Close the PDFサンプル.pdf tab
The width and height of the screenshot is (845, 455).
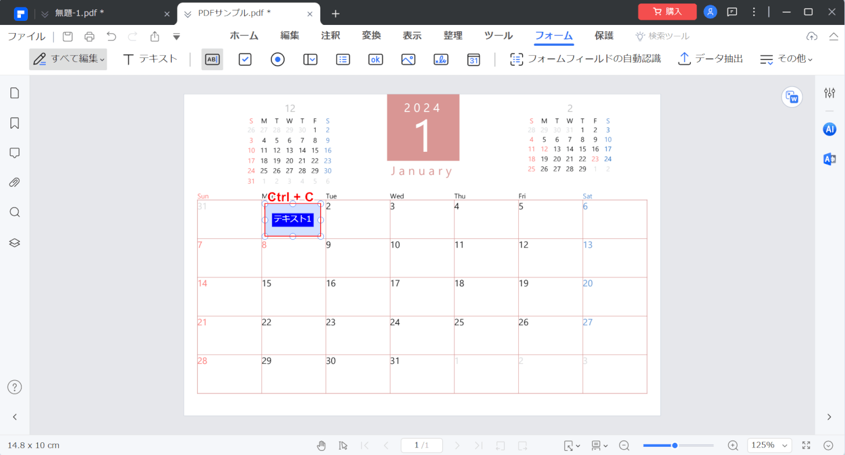coord(310,13)
